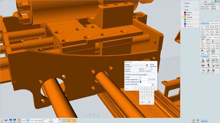Toggle Weld vertices along edges checkbox
This screenshot has width=220, height=123.
coord(126,74)
